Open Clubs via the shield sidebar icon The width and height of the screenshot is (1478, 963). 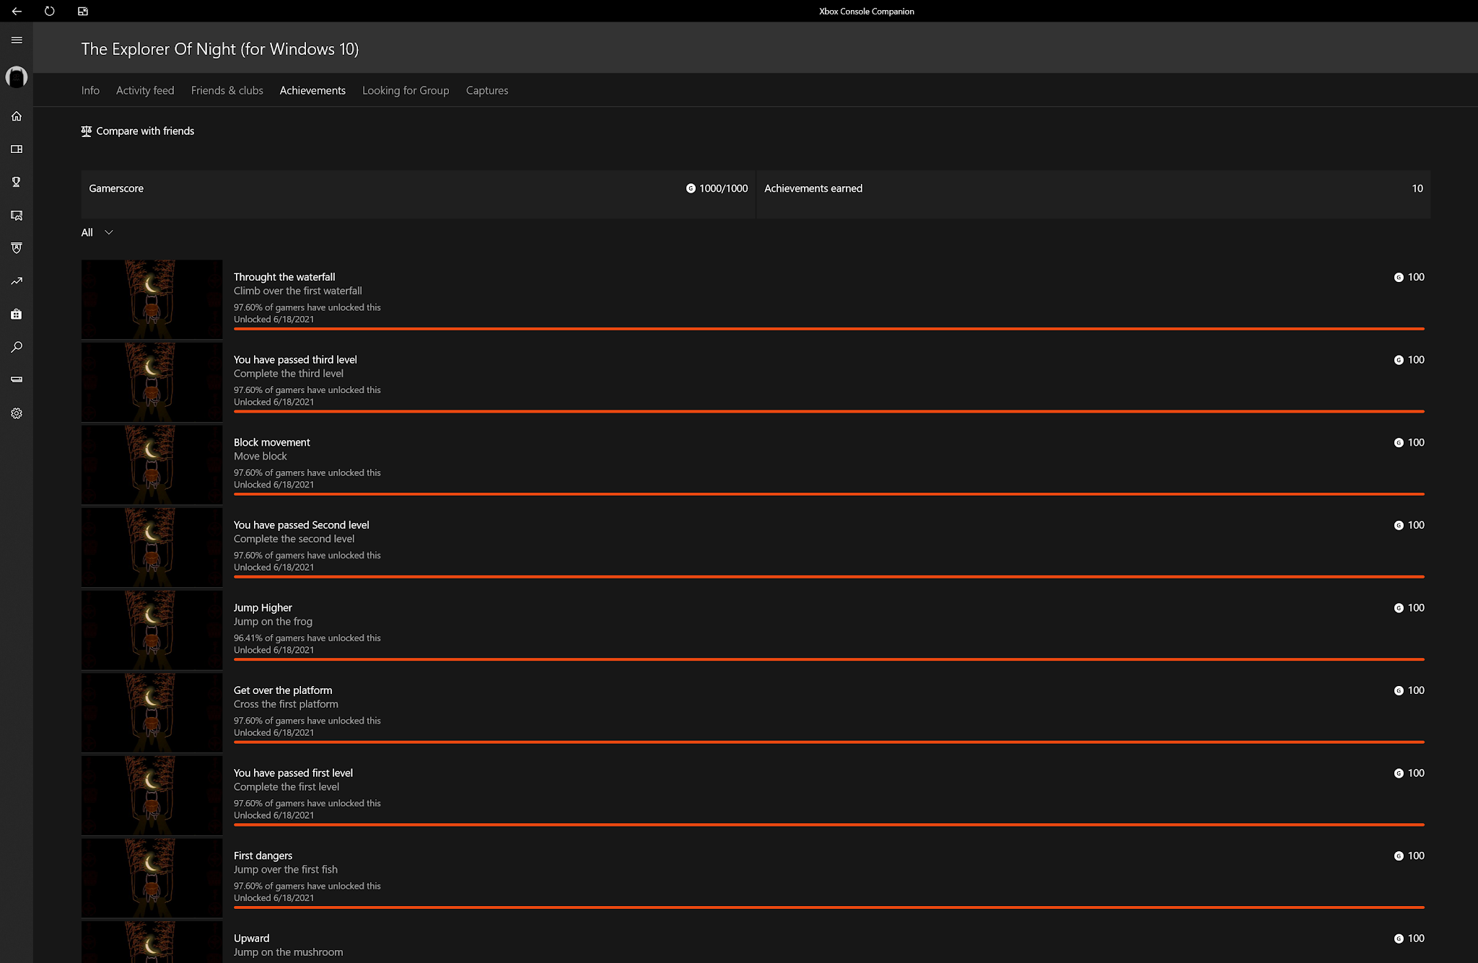17,248
